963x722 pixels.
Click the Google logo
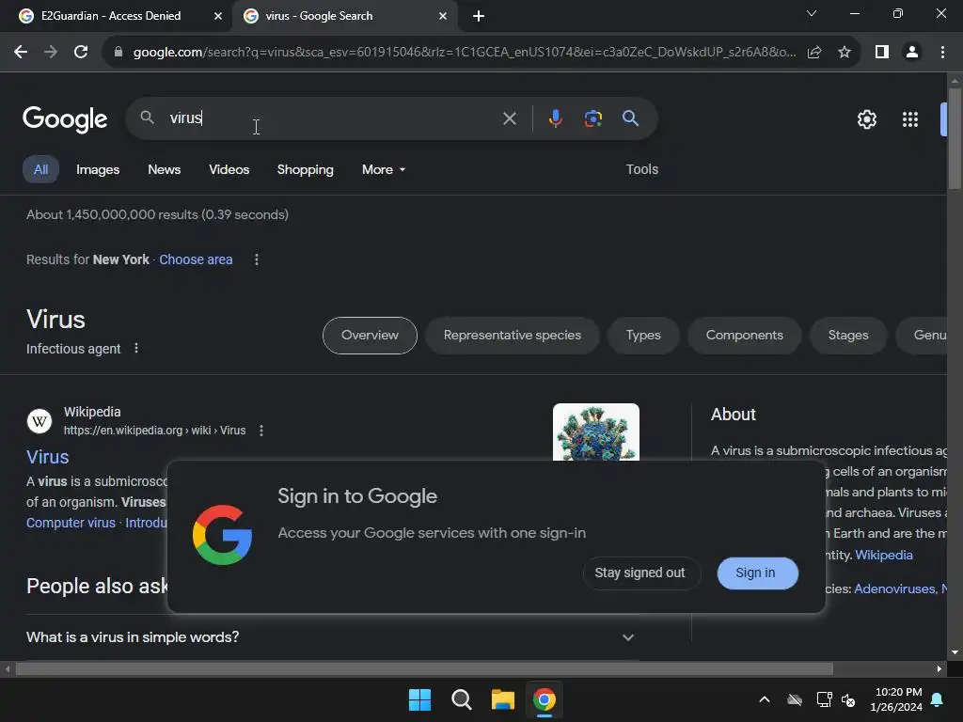click(x=65, y=119)
